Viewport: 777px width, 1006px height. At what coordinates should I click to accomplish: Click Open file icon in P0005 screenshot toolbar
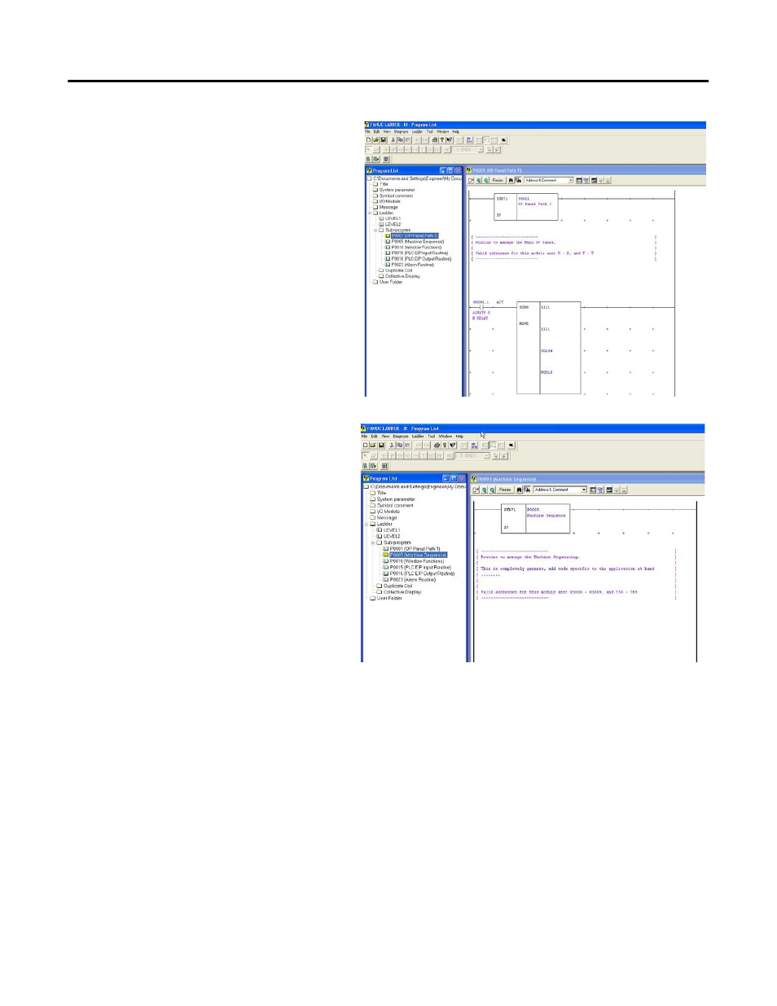tap(373, 446)
